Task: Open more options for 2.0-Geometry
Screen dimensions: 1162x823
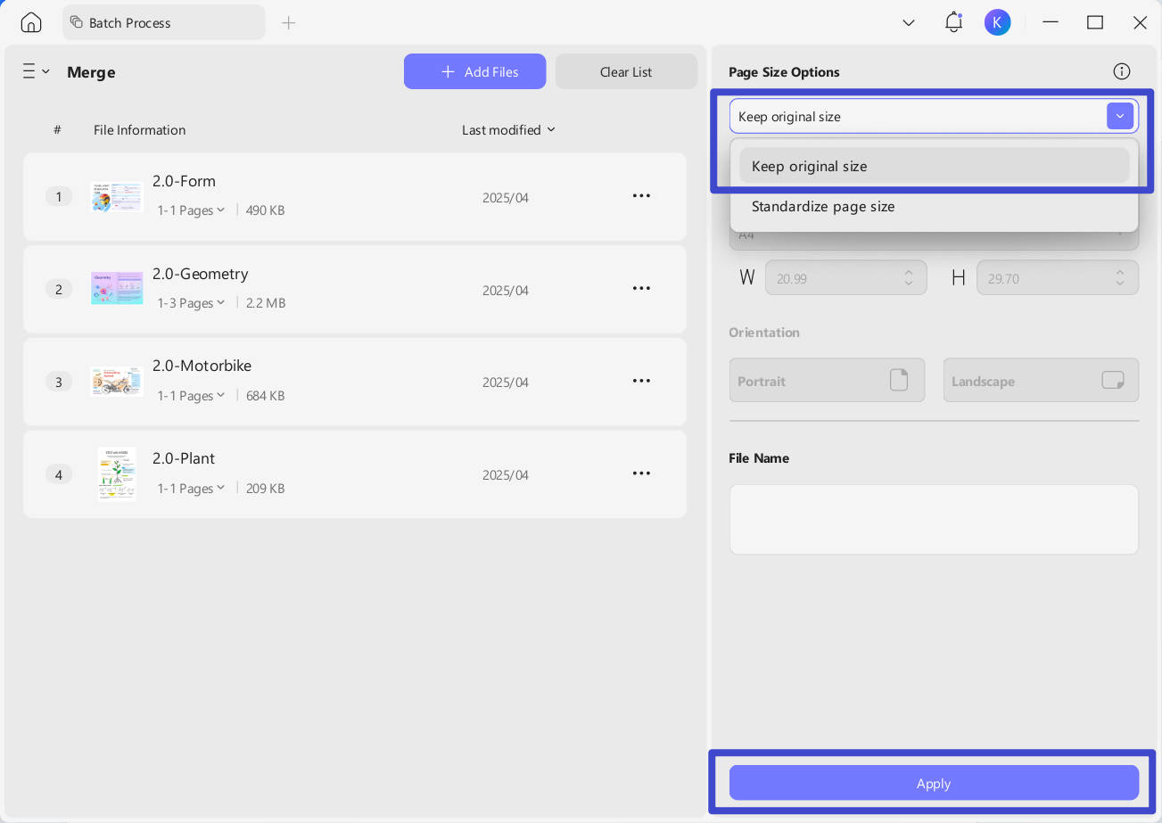Action: point(641,289)
